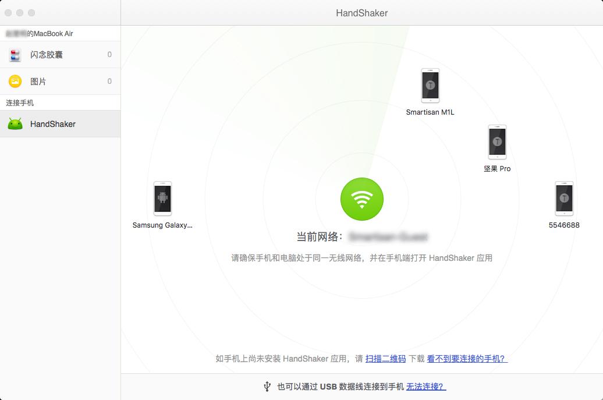
Task: Click the green Android HandShaker sidebar icon
Action: tap(15, 124)
